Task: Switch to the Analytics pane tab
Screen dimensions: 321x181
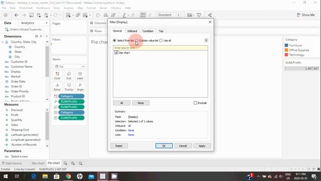Action: tap(28, 23)
